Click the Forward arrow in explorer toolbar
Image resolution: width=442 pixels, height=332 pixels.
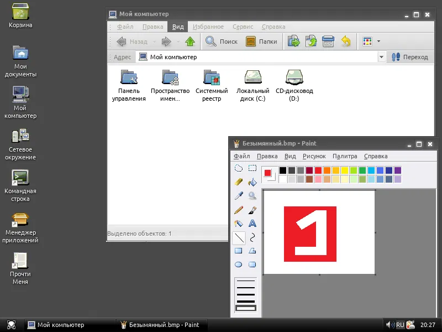click(166, 41)
